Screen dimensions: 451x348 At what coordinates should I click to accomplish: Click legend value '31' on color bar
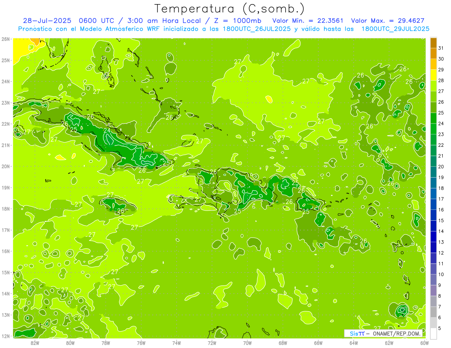pos(441,48)
